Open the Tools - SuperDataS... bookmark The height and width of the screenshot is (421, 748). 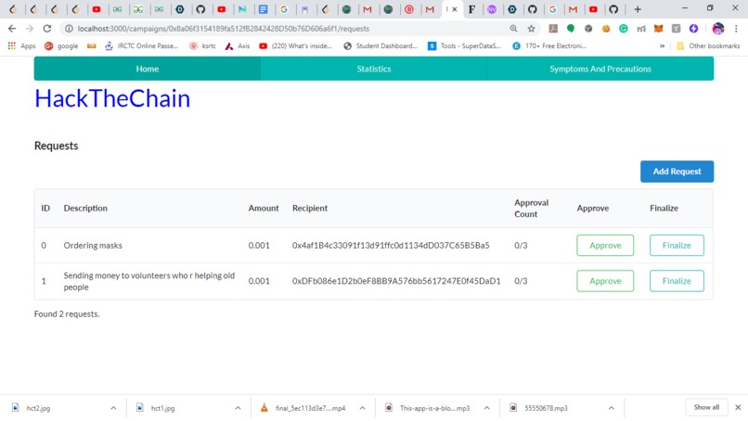coord(464,45)
